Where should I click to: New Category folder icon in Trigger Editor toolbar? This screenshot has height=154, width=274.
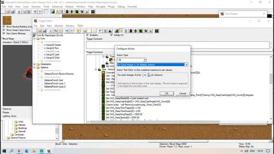(x=85, y=31)
